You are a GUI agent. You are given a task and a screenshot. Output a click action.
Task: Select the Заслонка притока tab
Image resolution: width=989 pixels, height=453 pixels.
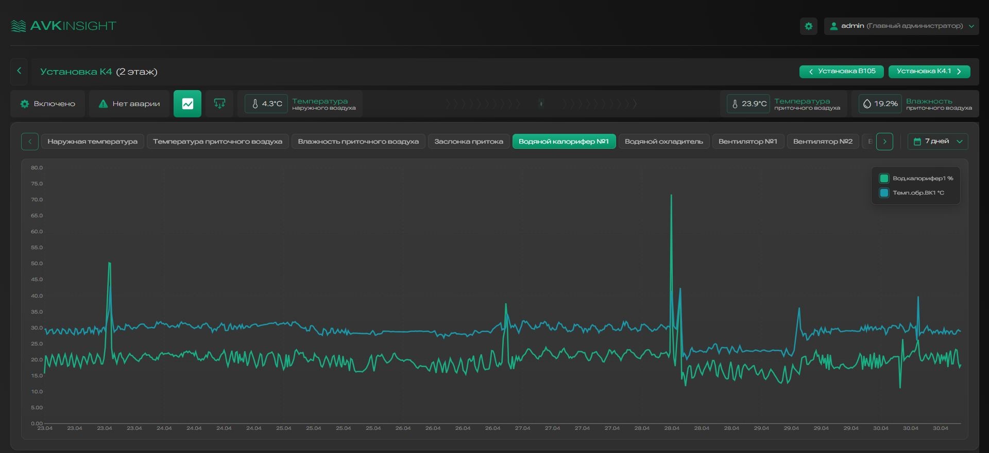469,142
